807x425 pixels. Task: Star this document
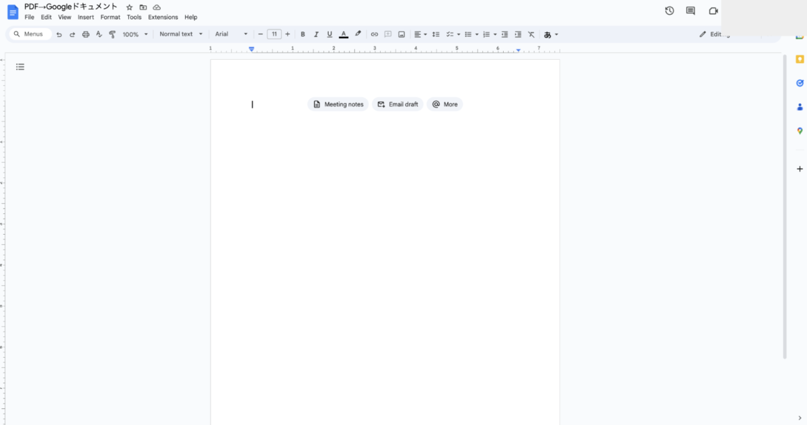130,7
